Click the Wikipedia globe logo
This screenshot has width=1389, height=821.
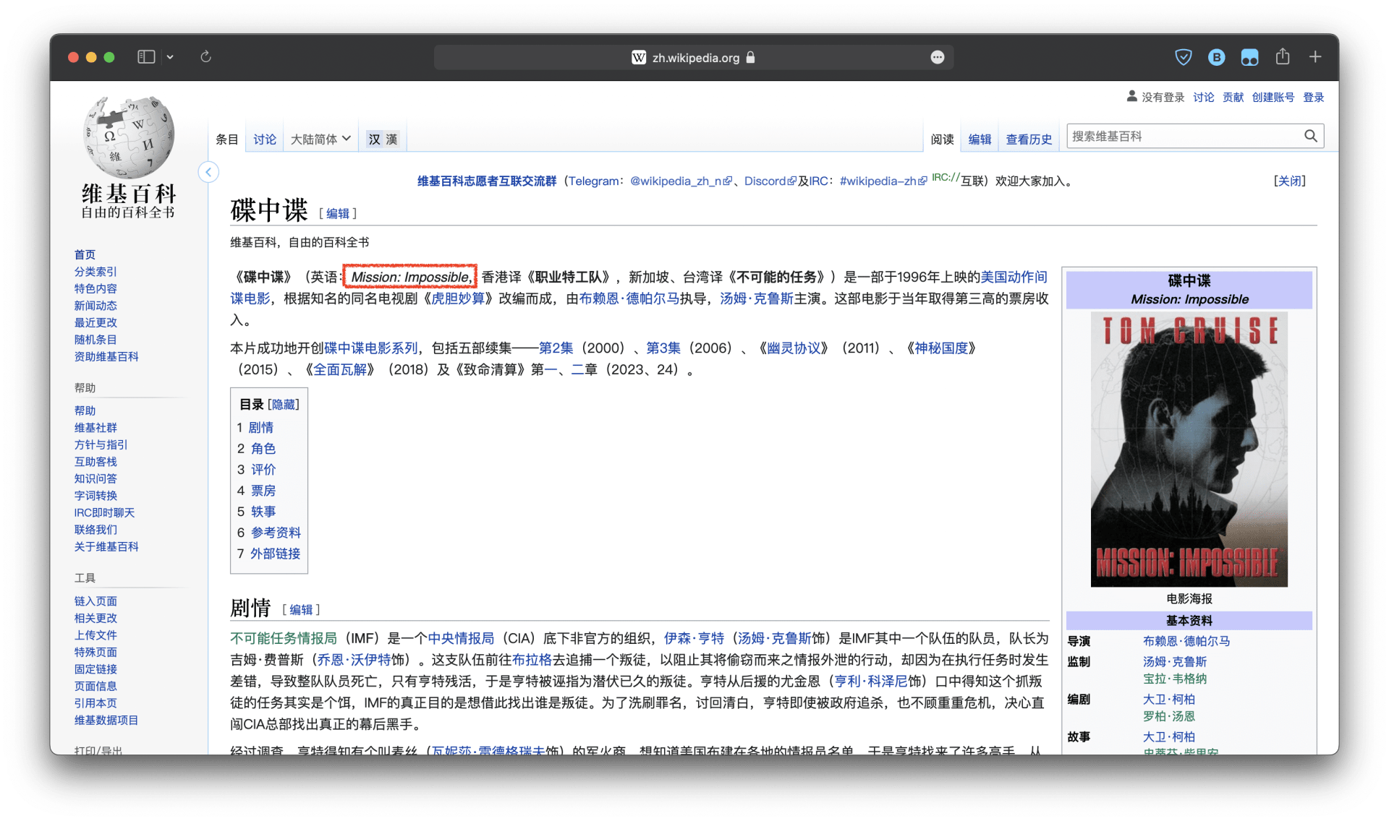coord(129,138)
